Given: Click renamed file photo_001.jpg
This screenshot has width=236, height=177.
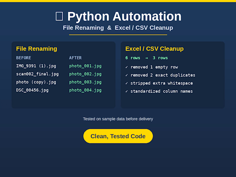Looking at the screenshot, I should pos(85,66).
